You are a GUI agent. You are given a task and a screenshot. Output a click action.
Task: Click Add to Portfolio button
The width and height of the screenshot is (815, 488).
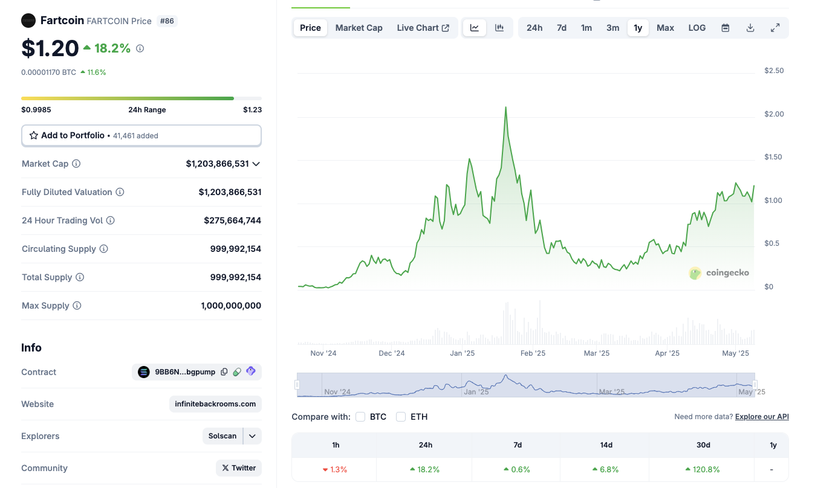(x=141, y=135)
